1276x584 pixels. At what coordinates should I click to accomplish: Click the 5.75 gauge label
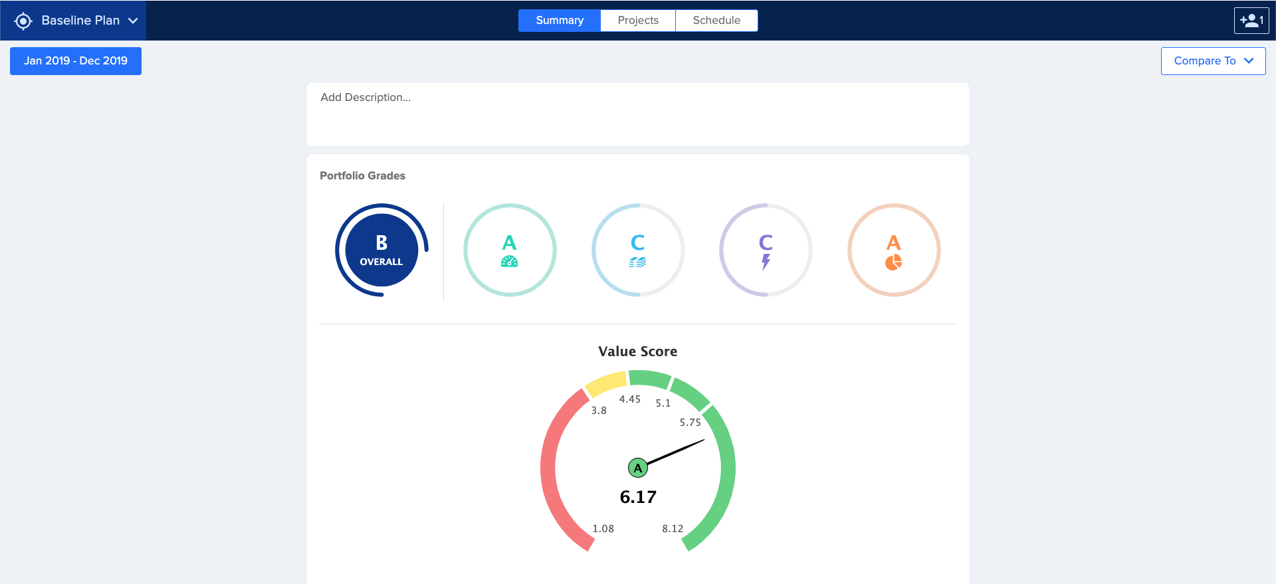coord(691,423)
